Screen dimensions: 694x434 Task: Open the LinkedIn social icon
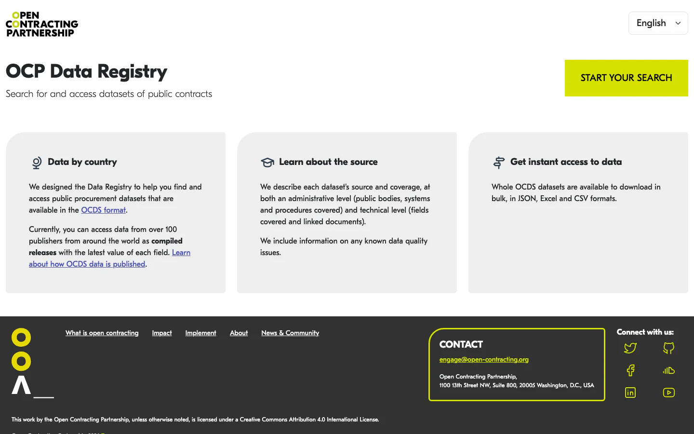(x=630, y=393)
